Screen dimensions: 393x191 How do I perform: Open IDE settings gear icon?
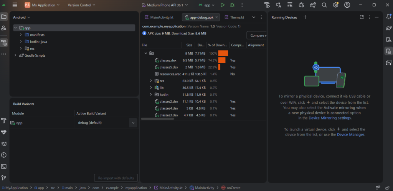(336, 5)
